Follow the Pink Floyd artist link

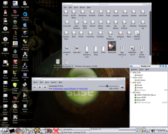[83, 89]
